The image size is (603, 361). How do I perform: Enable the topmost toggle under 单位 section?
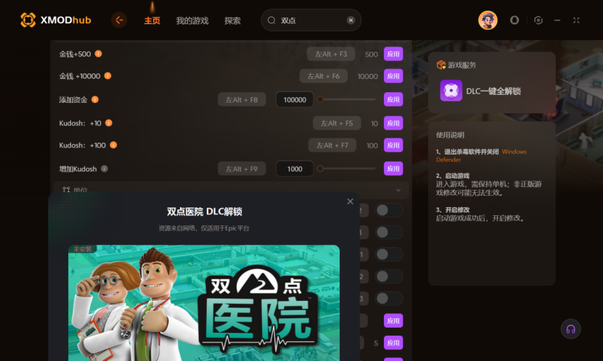point(388,210)
